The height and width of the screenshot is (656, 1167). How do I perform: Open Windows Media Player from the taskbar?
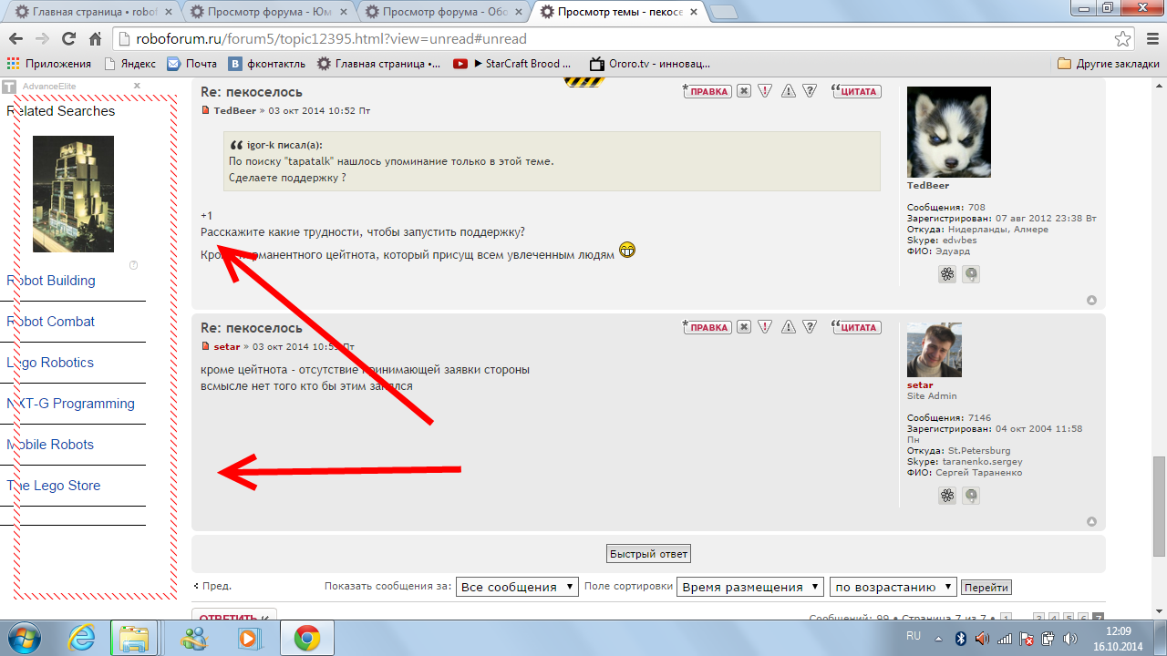[x=249, y=638]
